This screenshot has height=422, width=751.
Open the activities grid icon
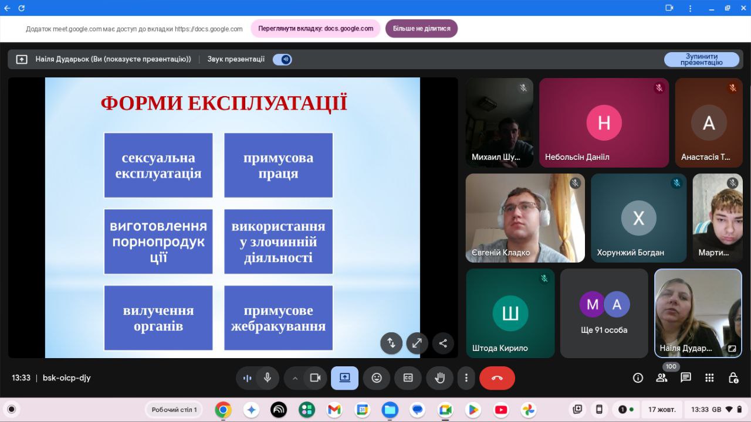click(x=709, y=378)
